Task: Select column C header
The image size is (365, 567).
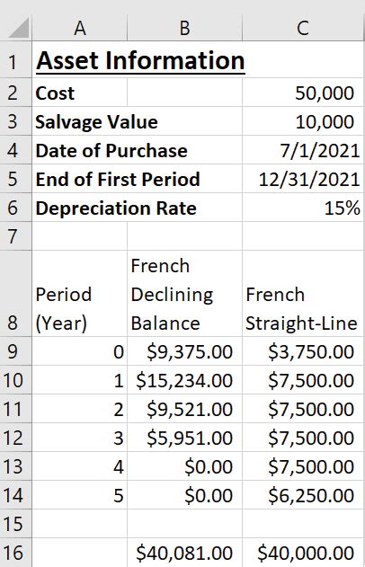Action: tap(303, 28)
